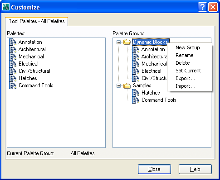Click the Help button
The width and height of the screenshot is (220, 180).
[x=195, y=169]
